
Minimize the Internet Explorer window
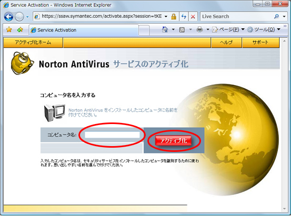[x=258, y=4]
